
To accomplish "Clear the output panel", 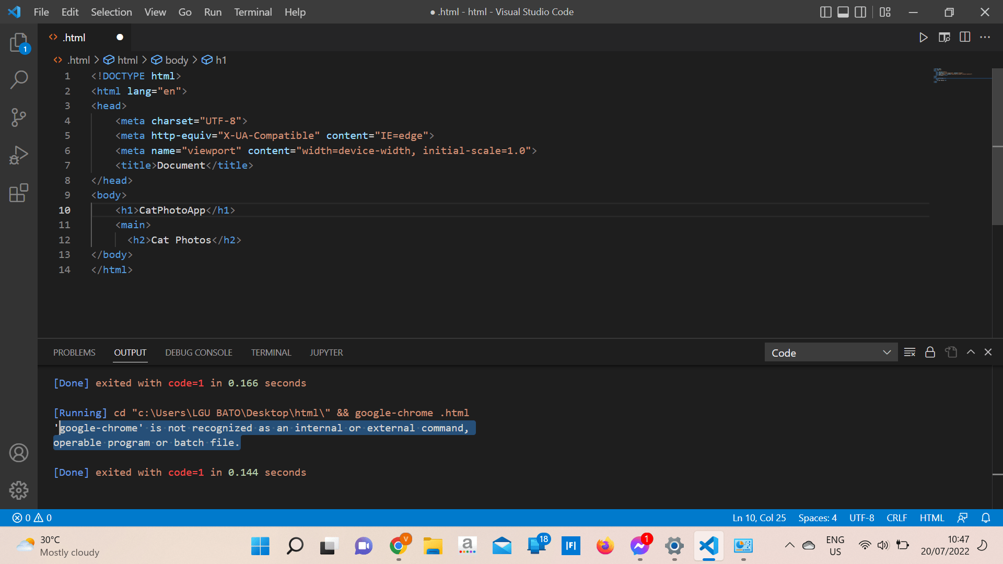I will pyautogui.click(x=909, y=352).
